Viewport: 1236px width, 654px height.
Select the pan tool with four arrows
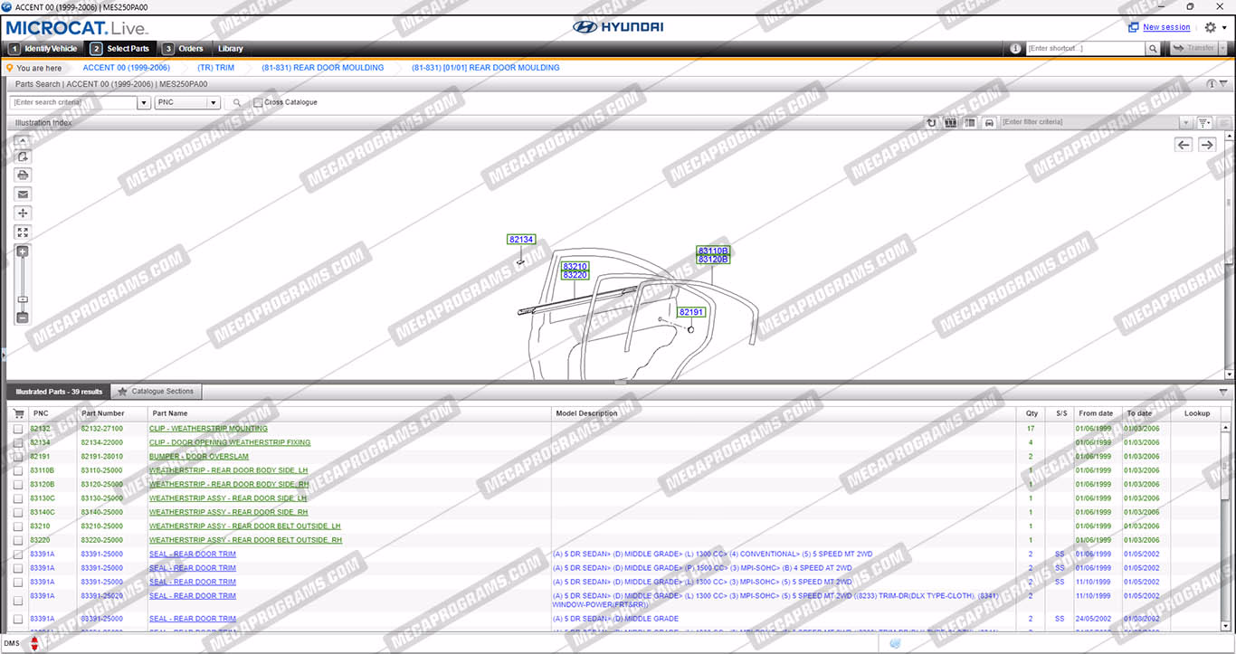(x=23, y=213)
